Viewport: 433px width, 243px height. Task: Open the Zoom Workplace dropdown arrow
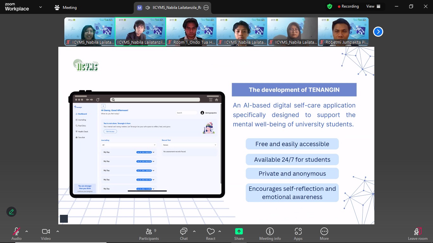pos(41,7)
